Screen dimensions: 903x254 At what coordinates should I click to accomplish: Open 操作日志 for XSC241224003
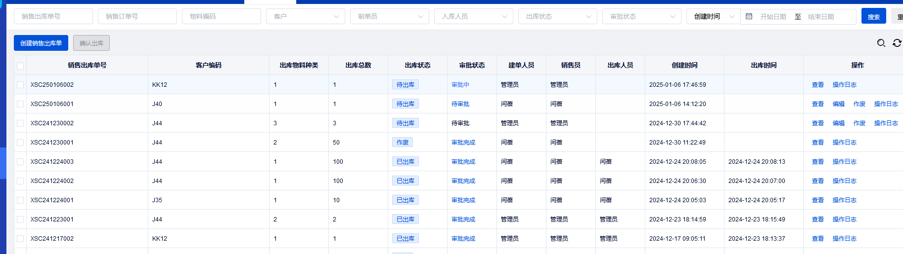click(x=845, y=162)
